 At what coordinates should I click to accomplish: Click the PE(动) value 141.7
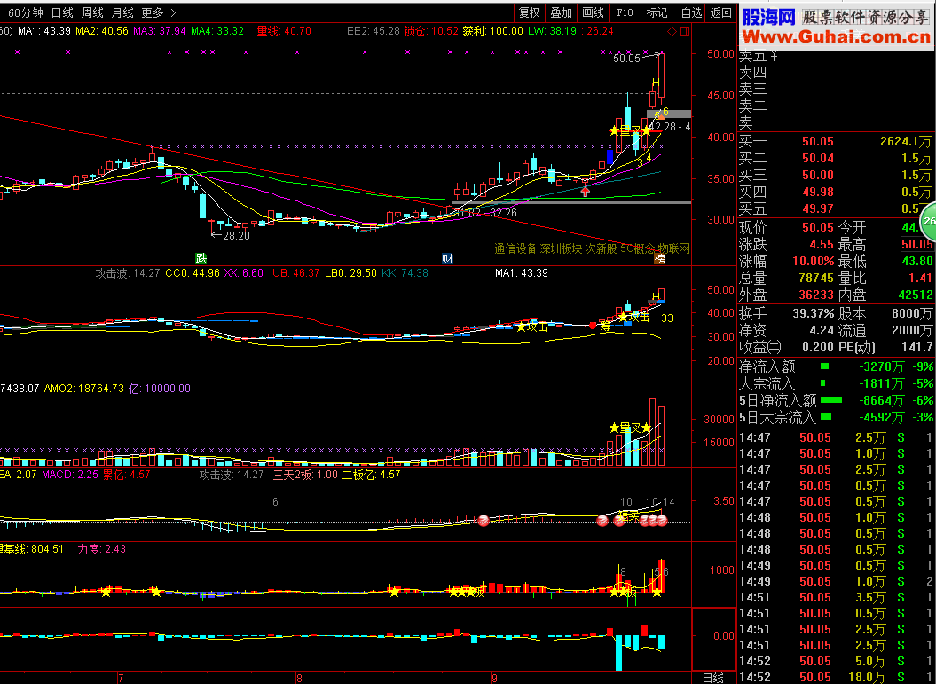click(917, 346)
